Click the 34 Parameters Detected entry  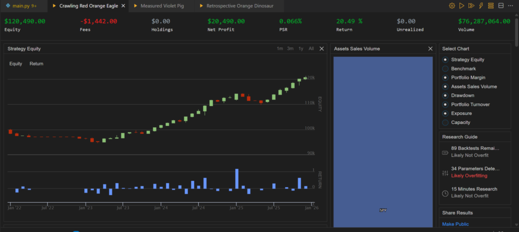coord(475,169)
